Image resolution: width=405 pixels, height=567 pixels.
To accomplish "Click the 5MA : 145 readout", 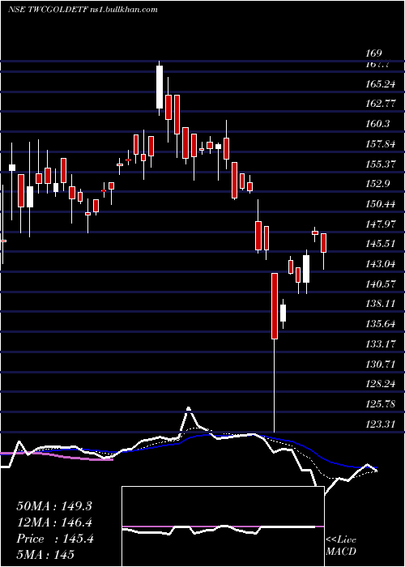I will [45, 554].
